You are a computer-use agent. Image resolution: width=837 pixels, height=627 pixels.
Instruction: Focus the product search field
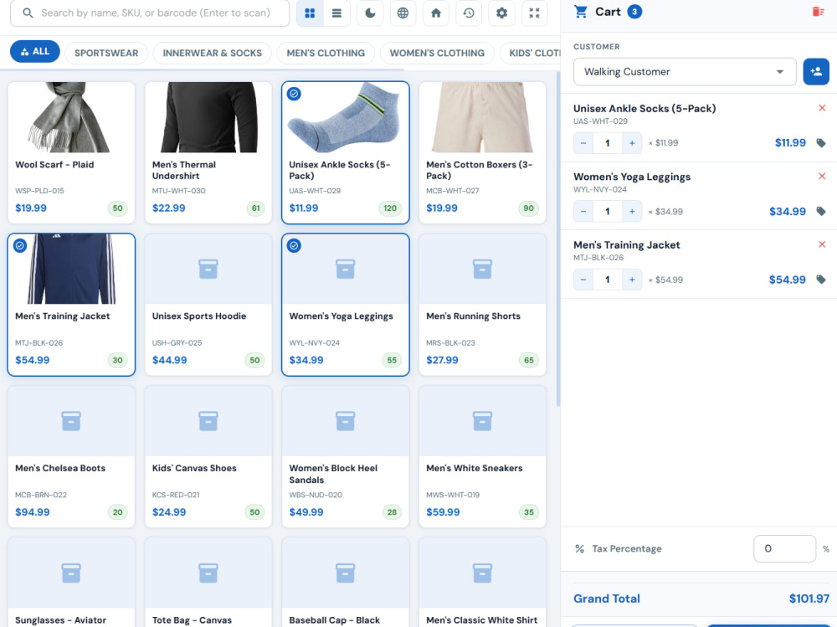coord(150,13)
